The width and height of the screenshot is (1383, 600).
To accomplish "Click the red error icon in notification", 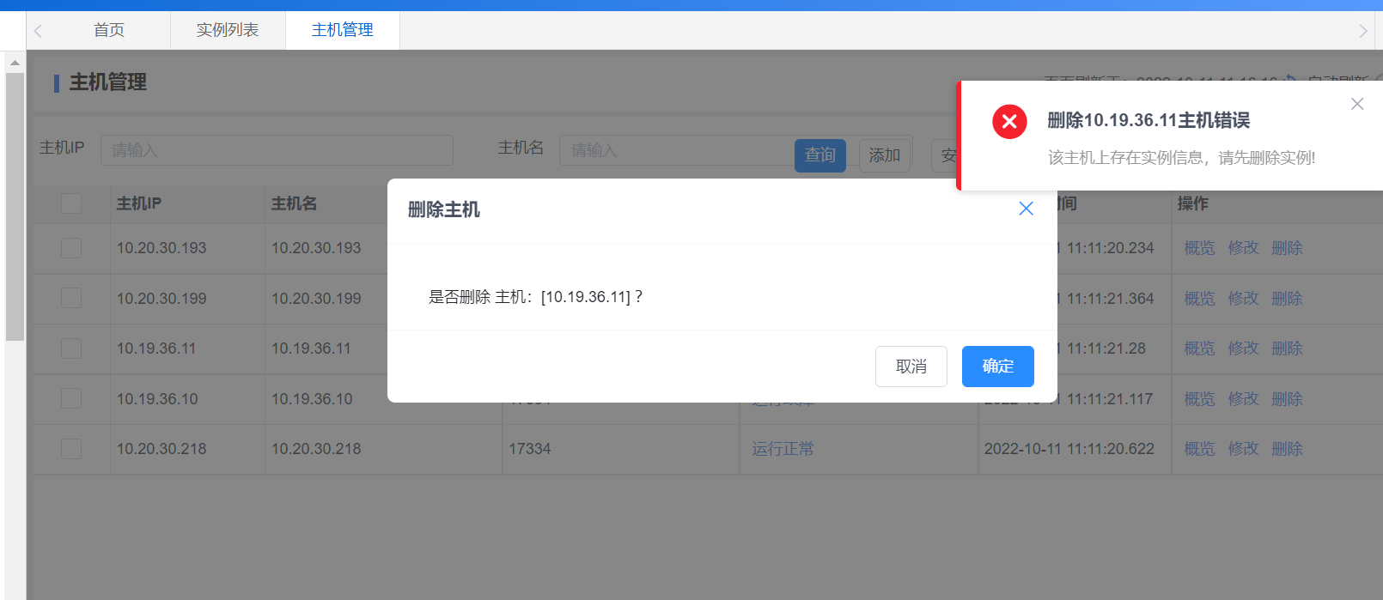I will [1009, 122].
